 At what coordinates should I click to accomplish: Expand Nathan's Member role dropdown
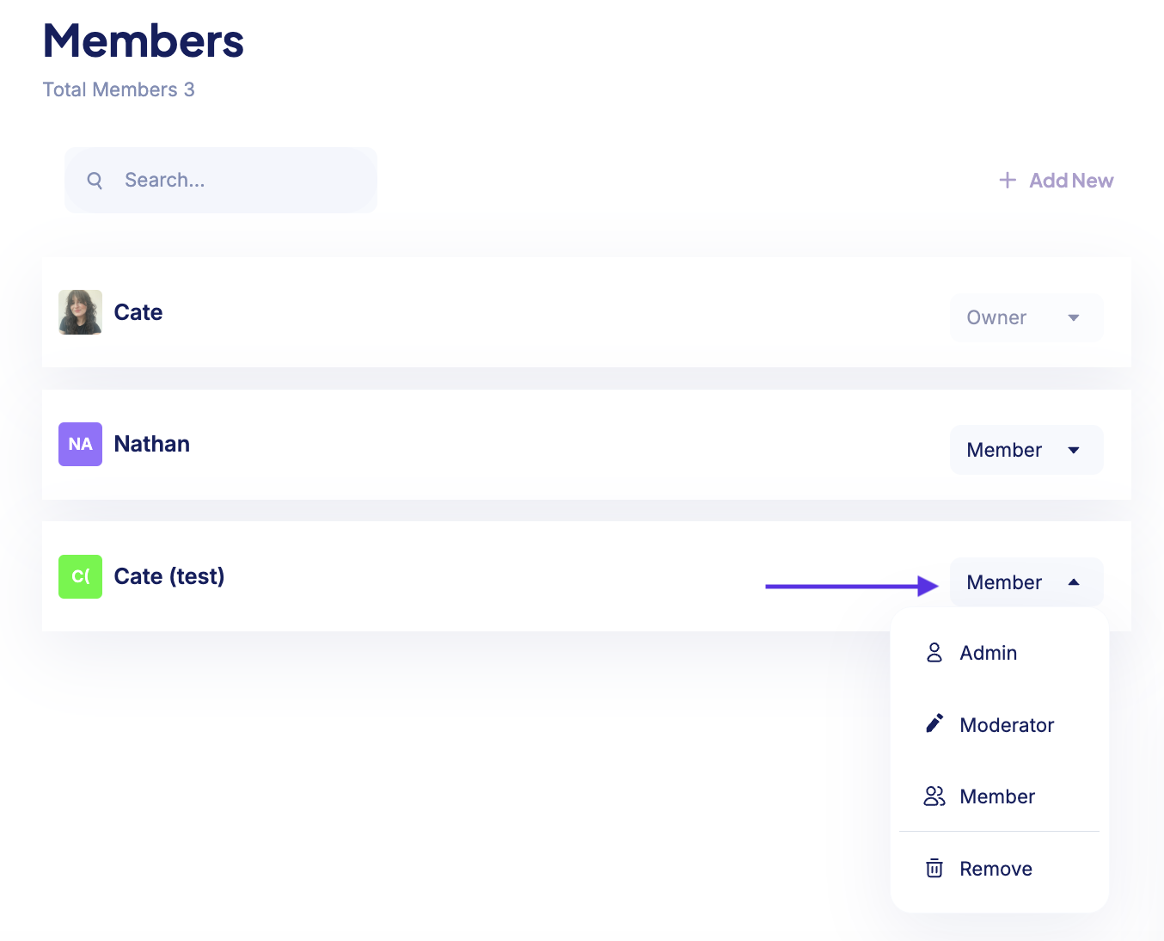point(1026,450)
